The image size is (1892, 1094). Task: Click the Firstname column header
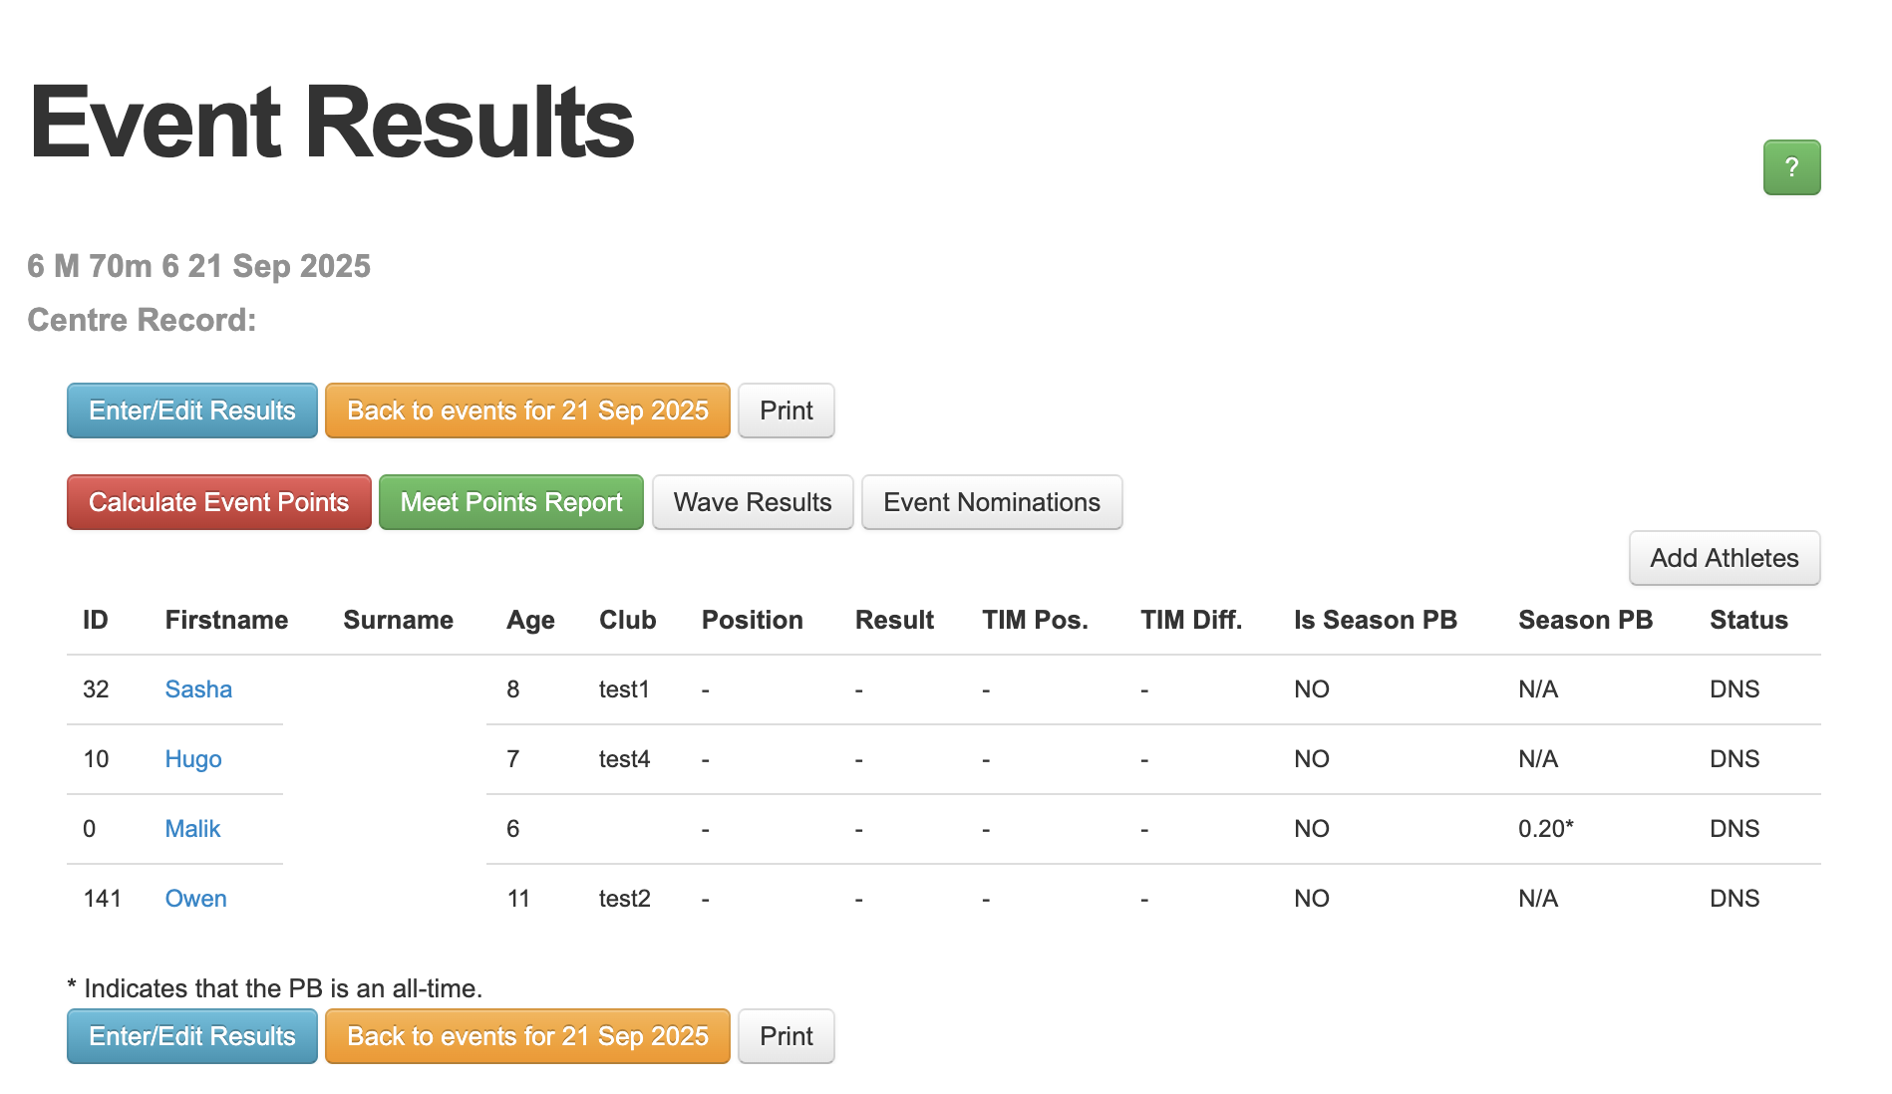click(x=226, y=620)
